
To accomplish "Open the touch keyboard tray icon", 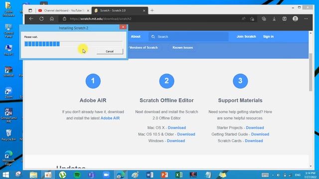I will [265, 175].
